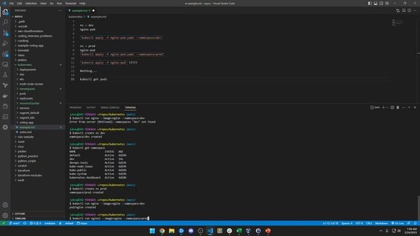Open the Remote Explorer view
The width and height of the screenshot is (420, 236).
pos(5,64)
